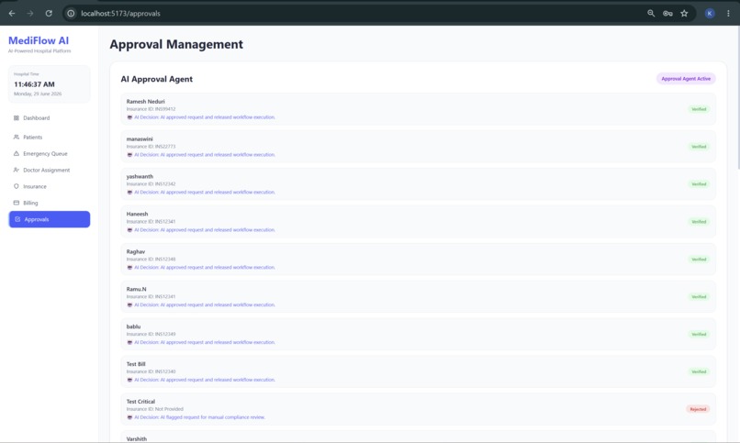Screen dimensions: 740x443
Task: Bookmark this page with the star
Action: [x=684, y=13]
